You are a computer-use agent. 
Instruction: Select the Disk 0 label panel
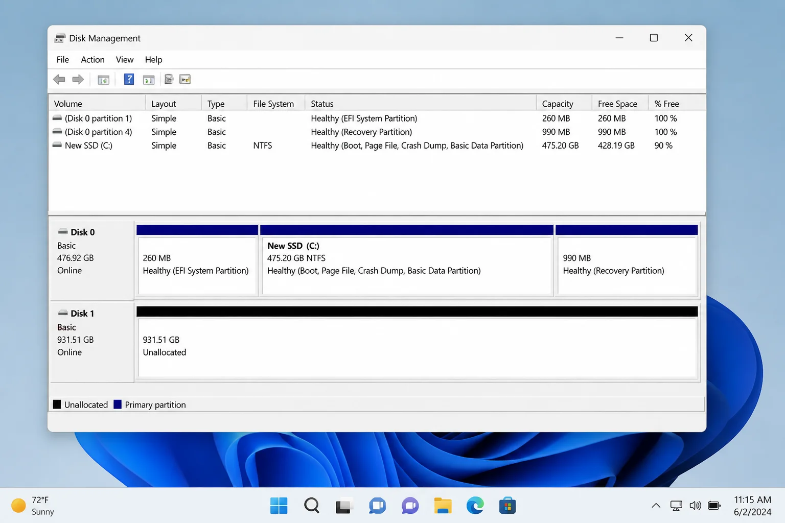92,260
